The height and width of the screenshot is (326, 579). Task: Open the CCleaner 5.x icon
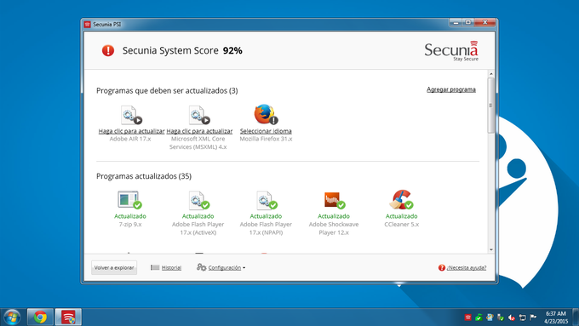click(x=401, y=200)
